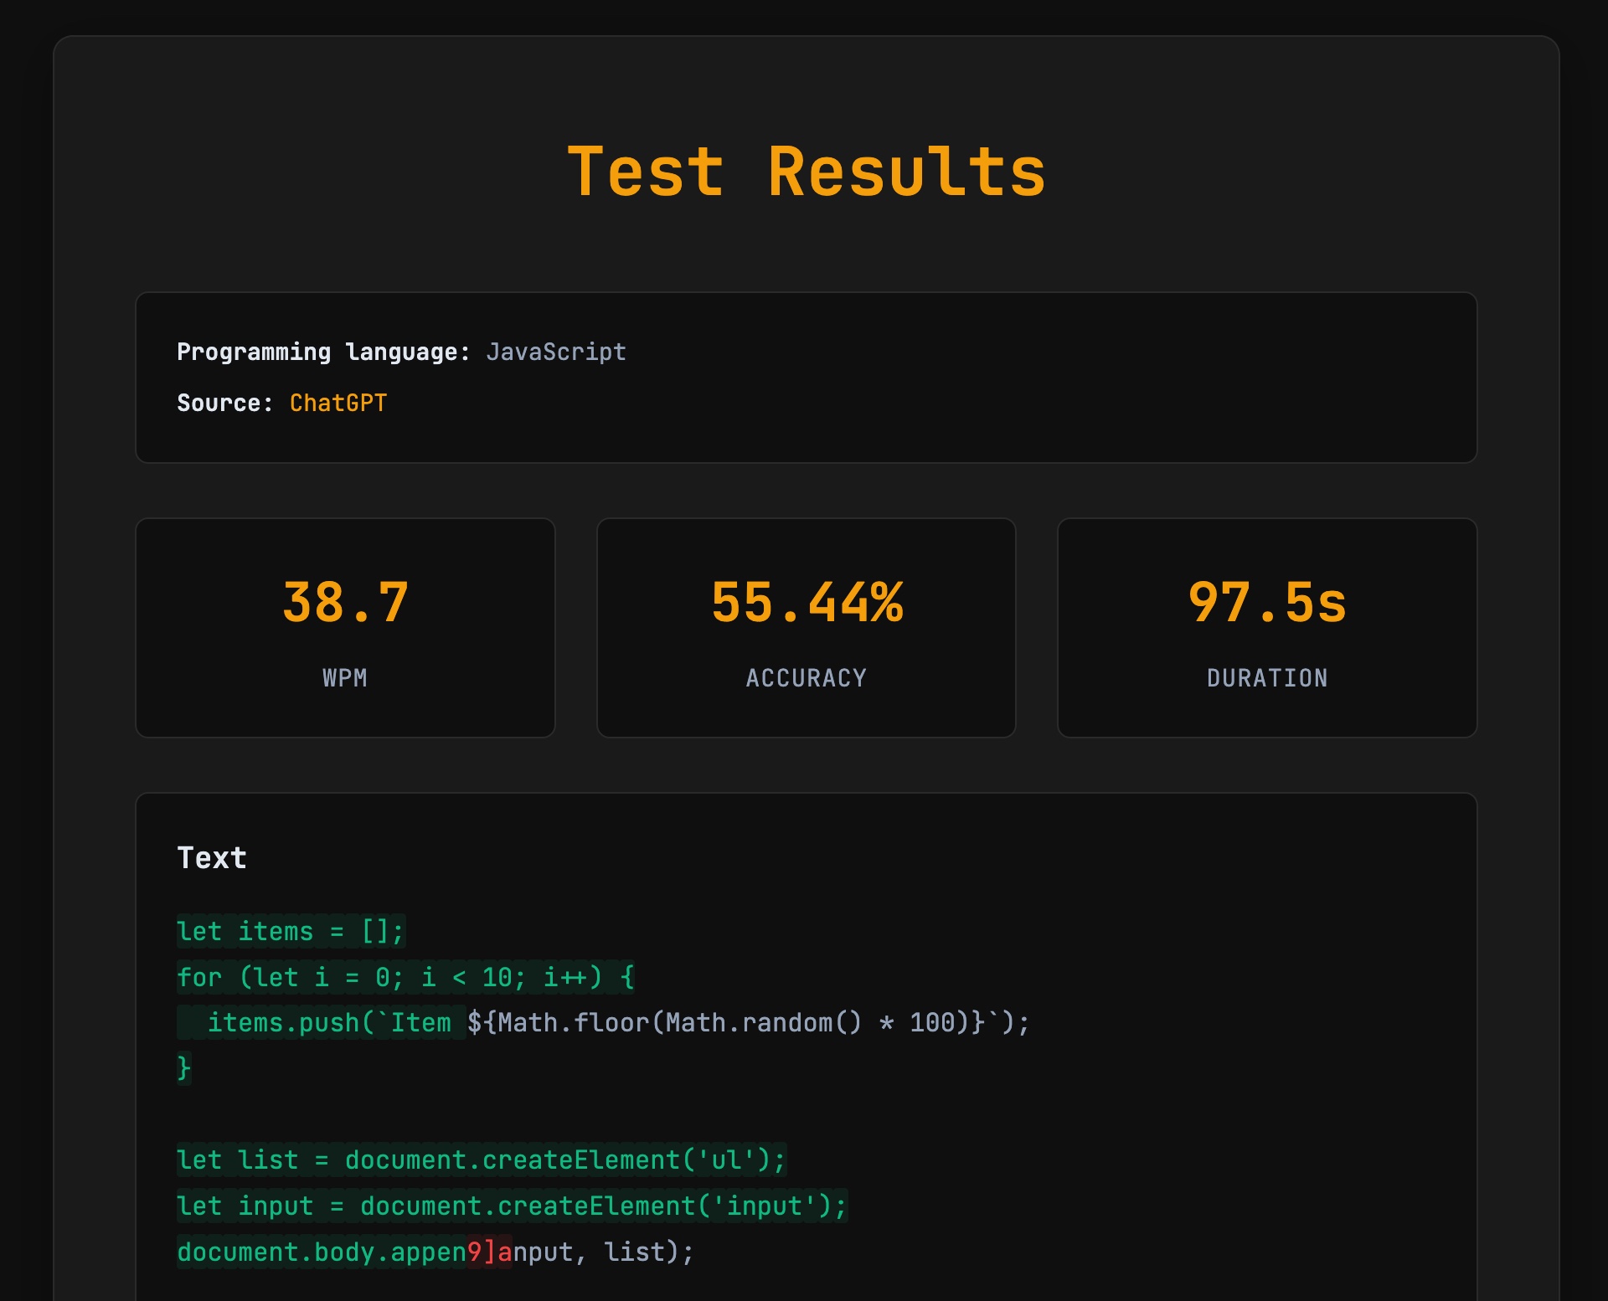Click the for loop code line
Viewport: 1608px width, 1301px height.
(405, 977)
